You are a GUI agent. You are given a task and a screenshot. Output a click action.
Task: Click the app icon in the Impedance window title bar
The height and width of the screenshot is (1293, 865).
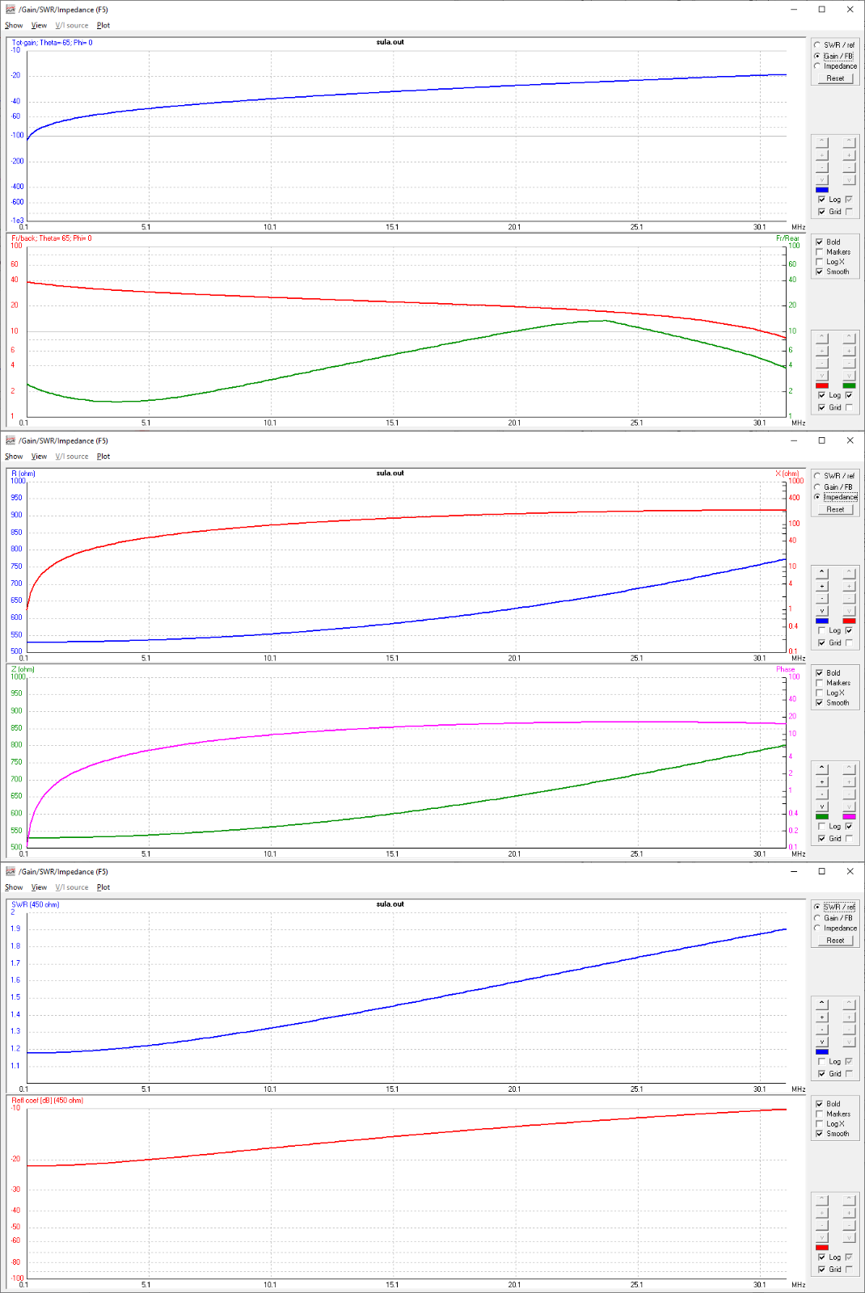(x=11, y=440)
